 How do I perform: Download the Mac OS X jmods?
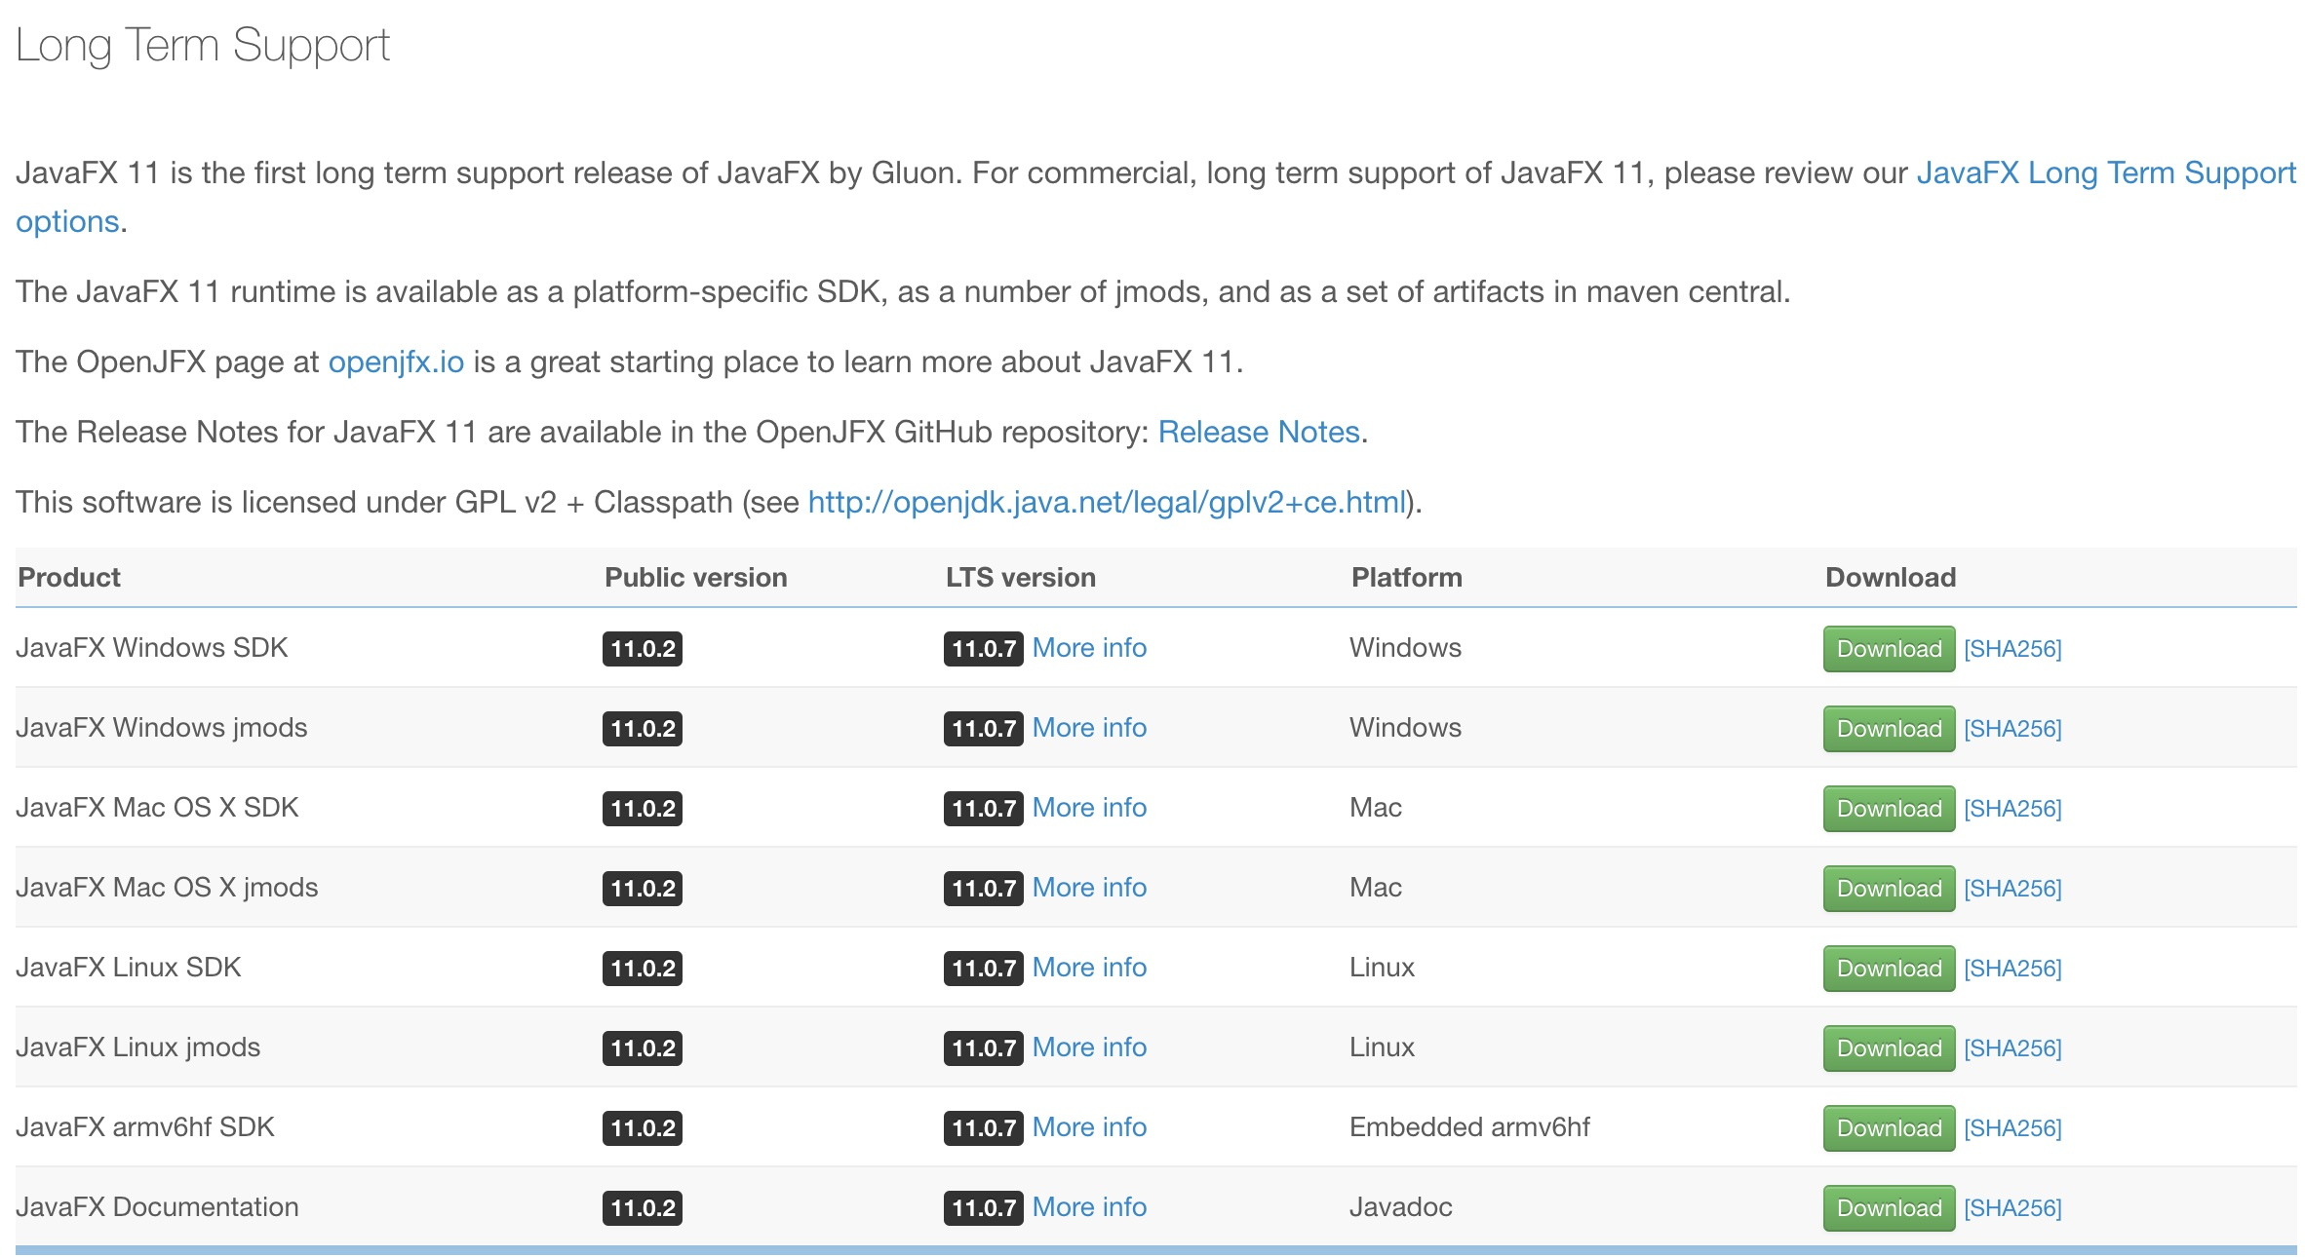[x=1888, y=889]
